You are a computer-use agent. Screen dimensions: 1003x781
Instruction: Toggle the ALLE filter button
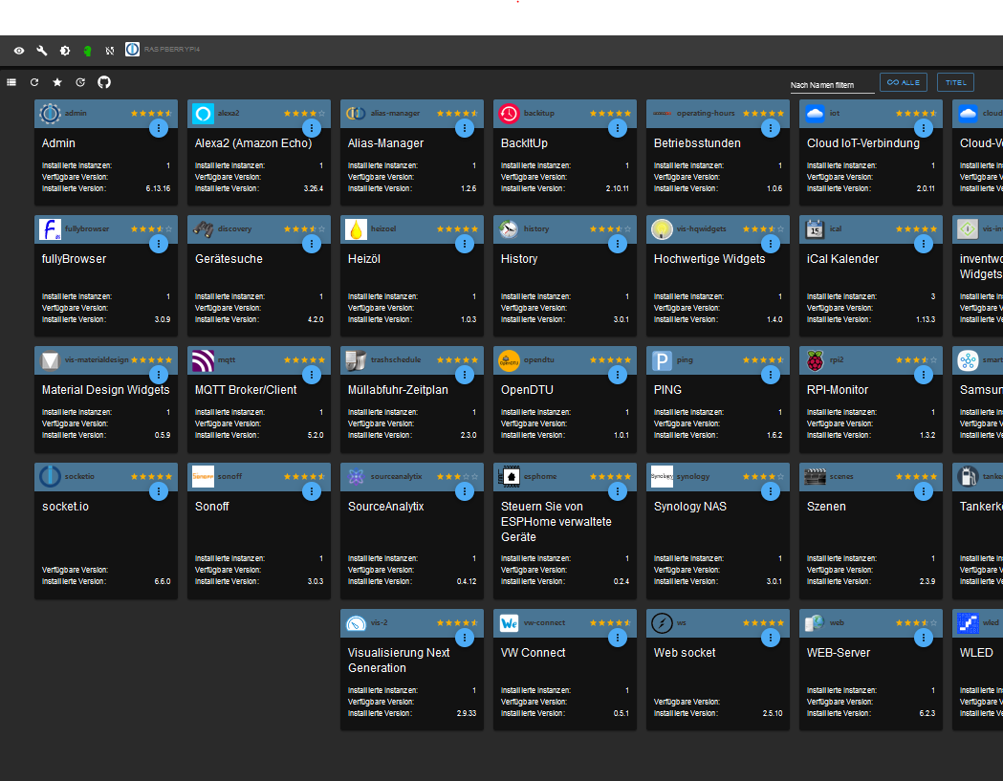coord(904,82)
